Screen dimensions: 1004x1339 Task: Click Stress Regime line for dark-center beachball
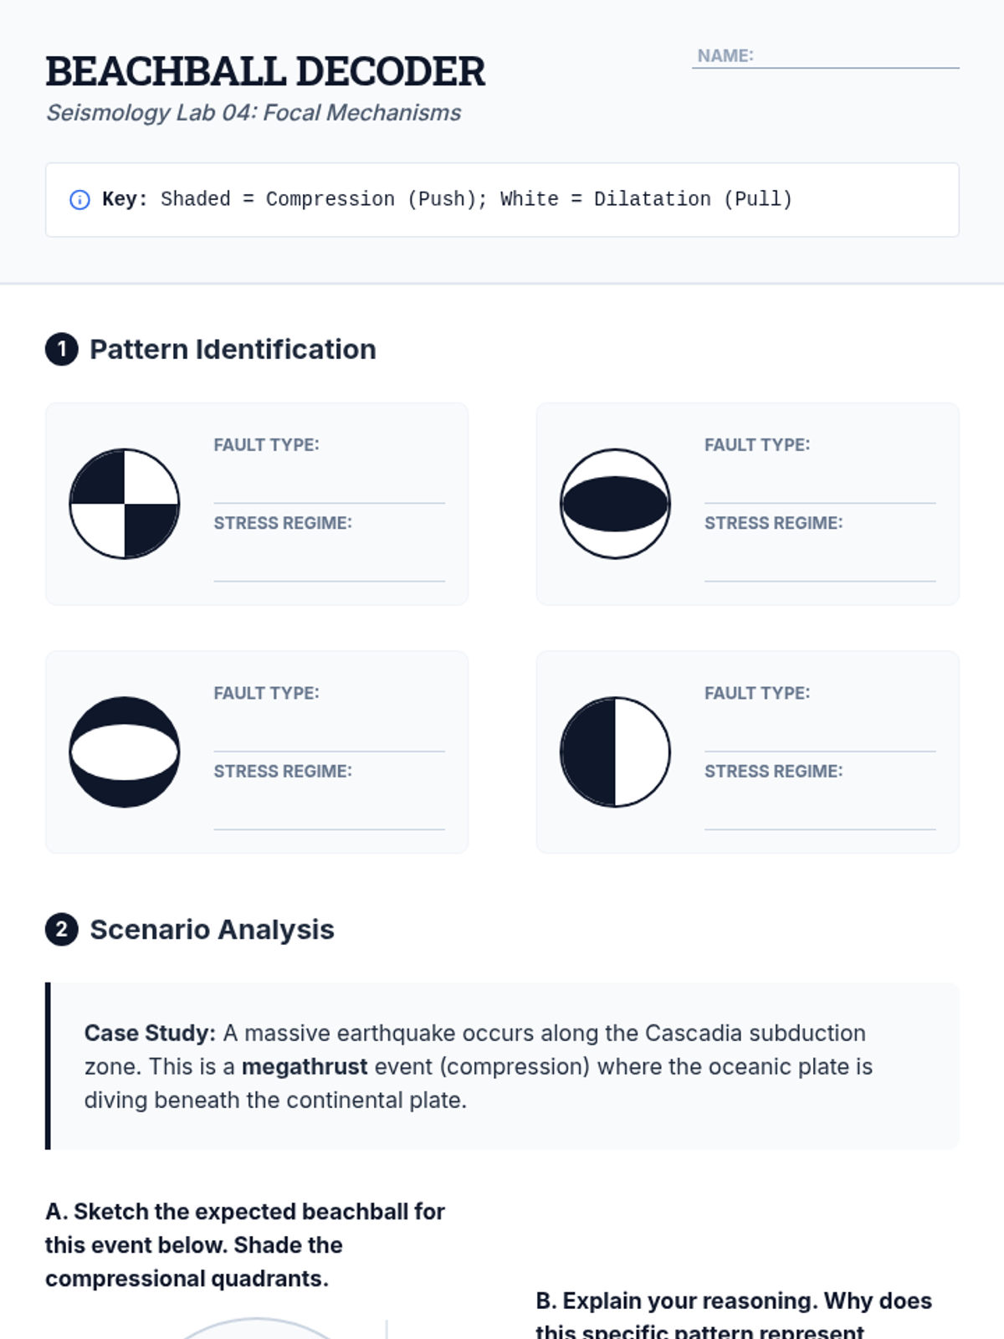[x=820, y=563]
